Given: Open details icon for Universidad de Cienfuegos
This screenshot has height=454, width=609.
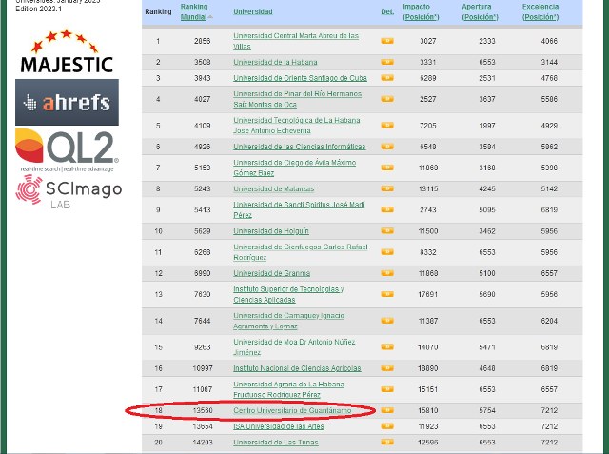Looking at the screenshot, I should (x=387, y=252).
